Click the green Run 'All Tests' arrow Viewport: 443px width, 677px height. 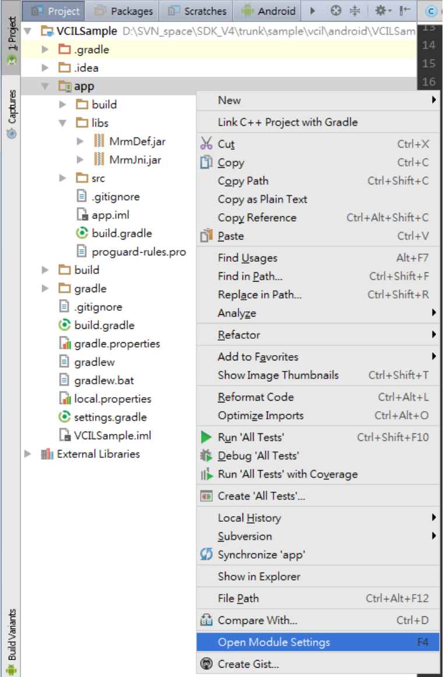206,437
